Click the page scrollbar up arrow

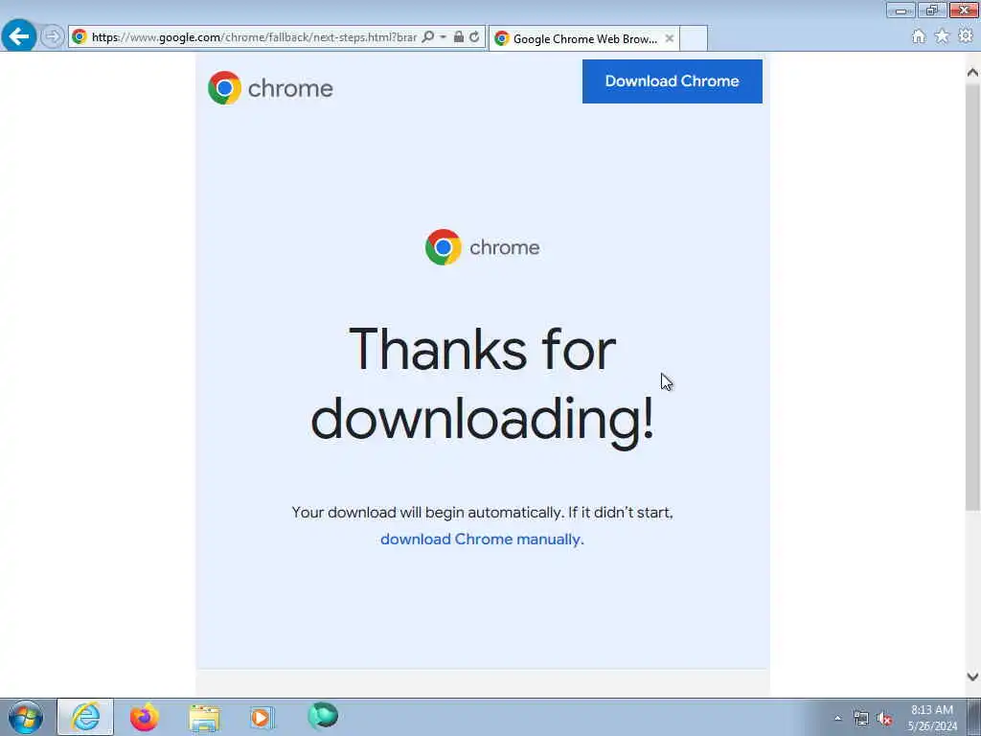pos(972,73)
